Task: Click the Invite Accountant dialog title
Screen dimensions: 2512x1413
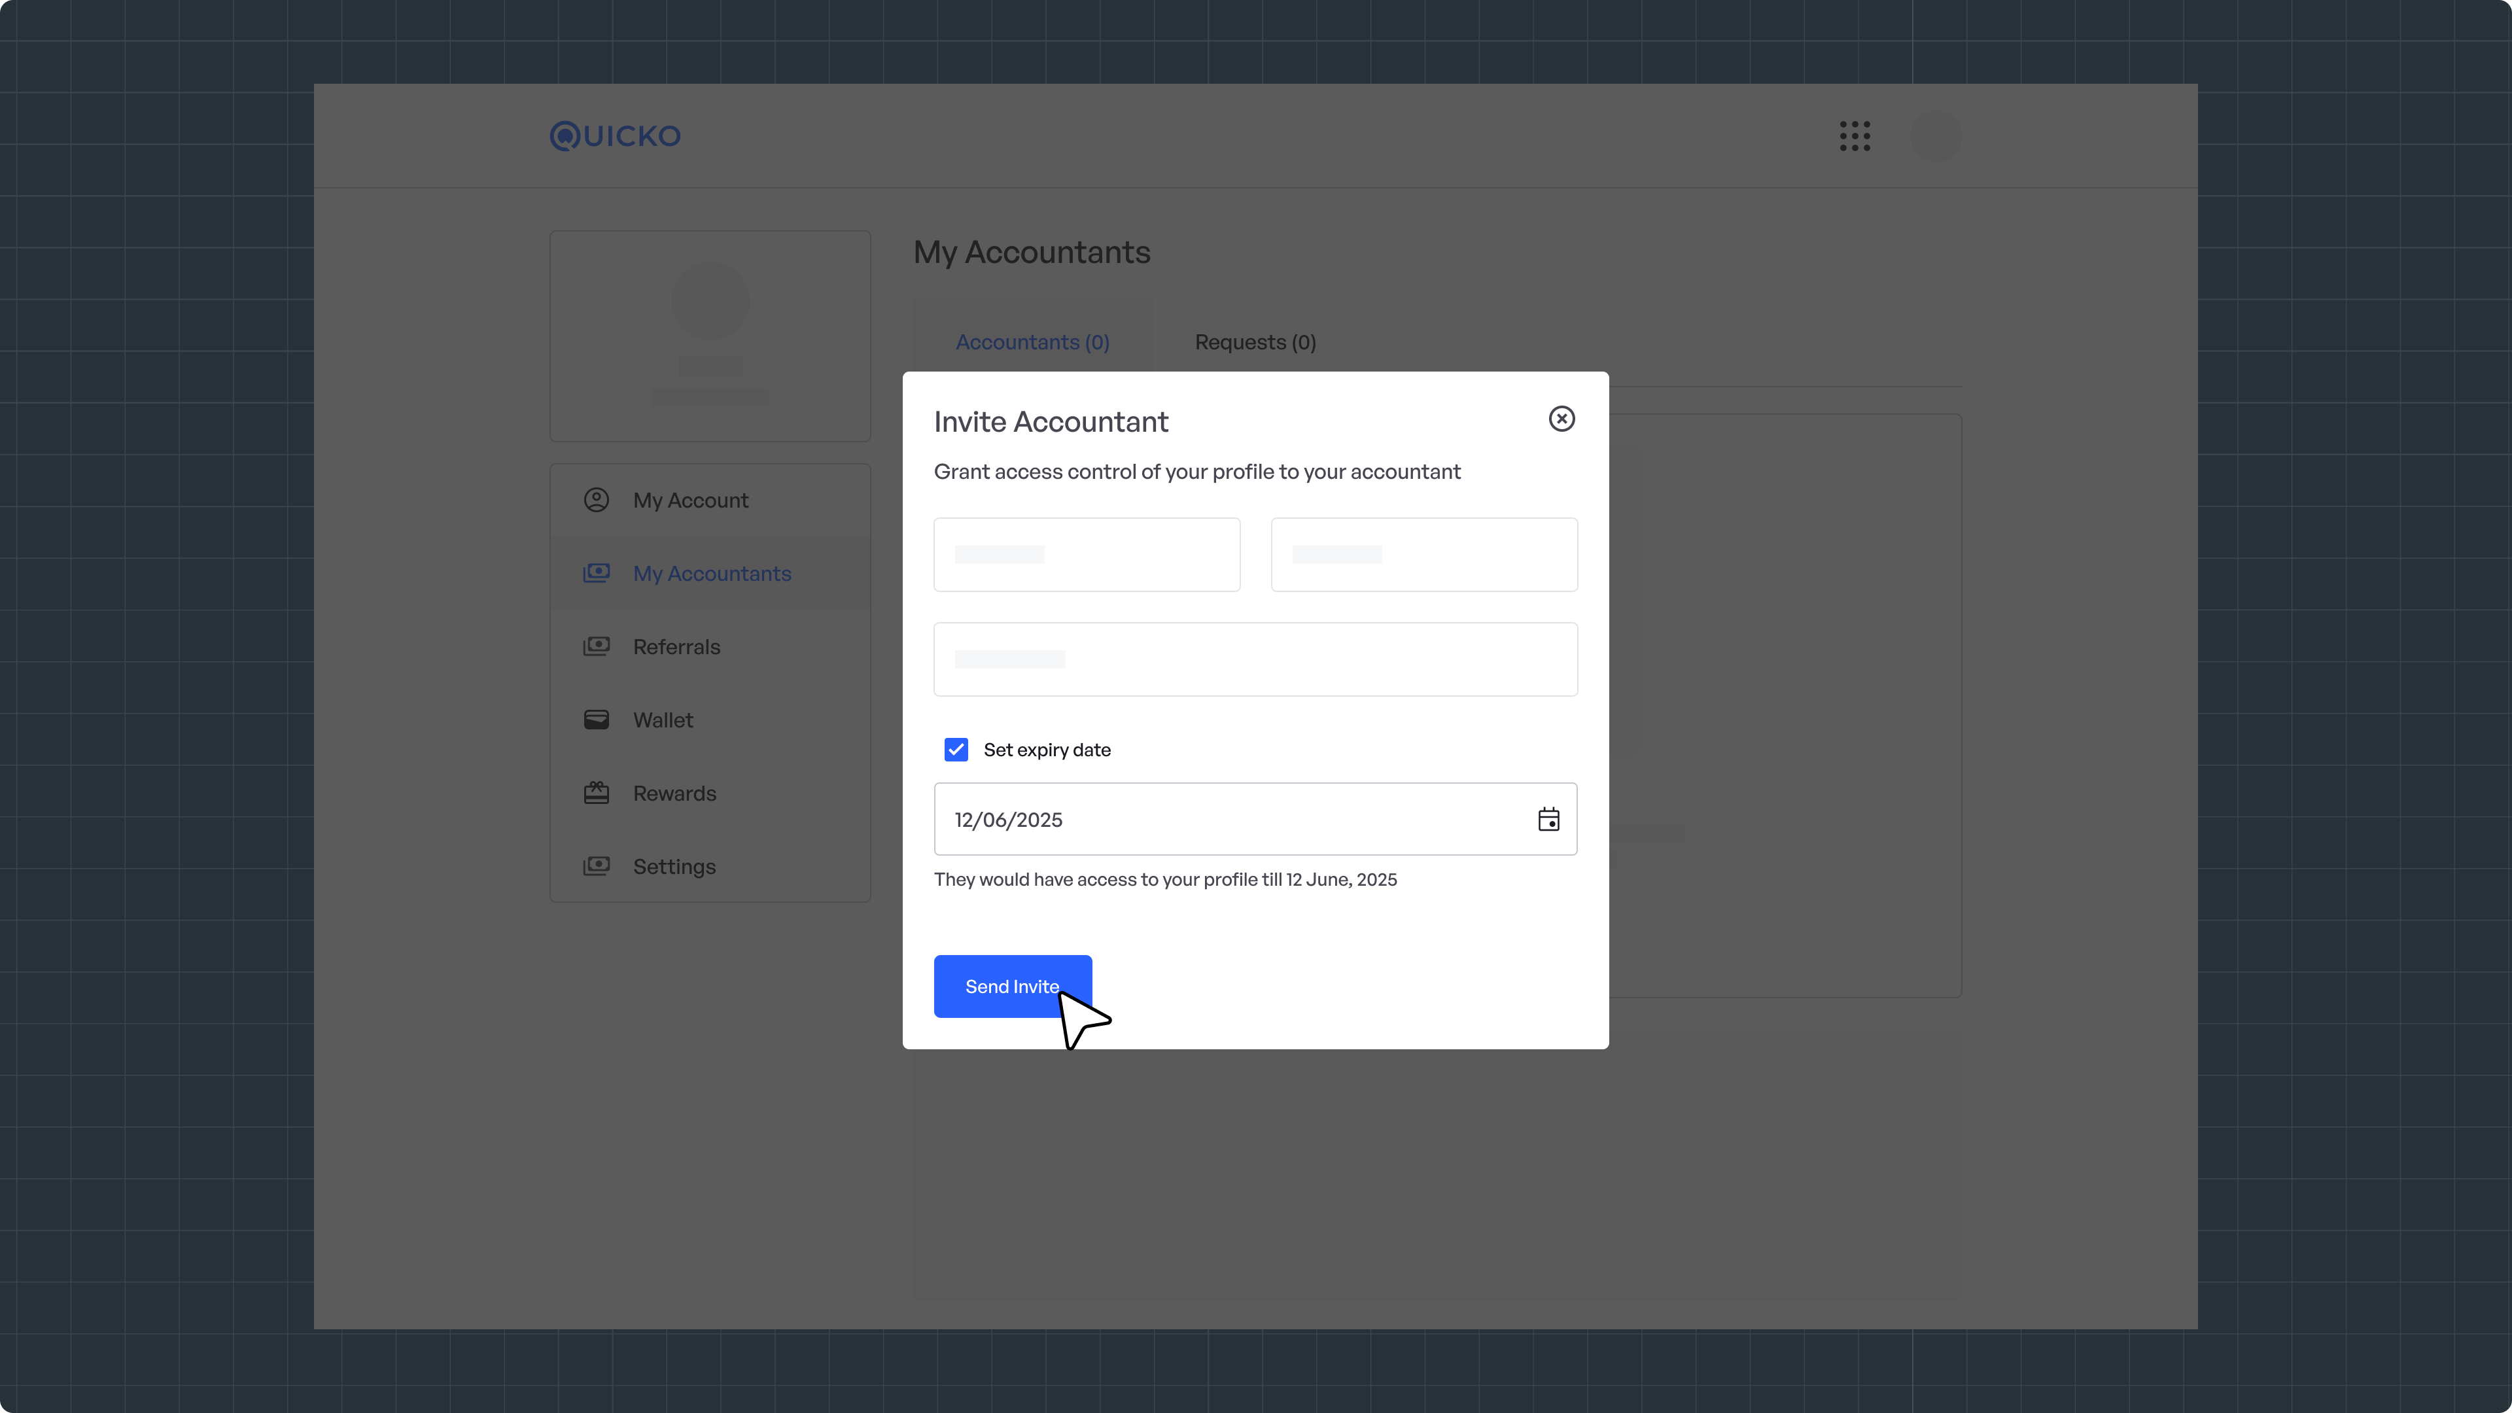Action: pyautogui.click(x=1051, y=421)
